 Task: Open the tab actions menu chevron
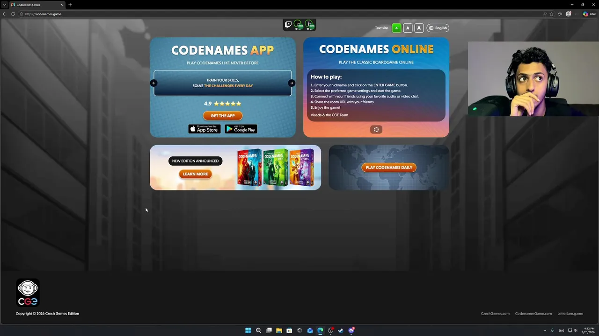pos(4,5)
